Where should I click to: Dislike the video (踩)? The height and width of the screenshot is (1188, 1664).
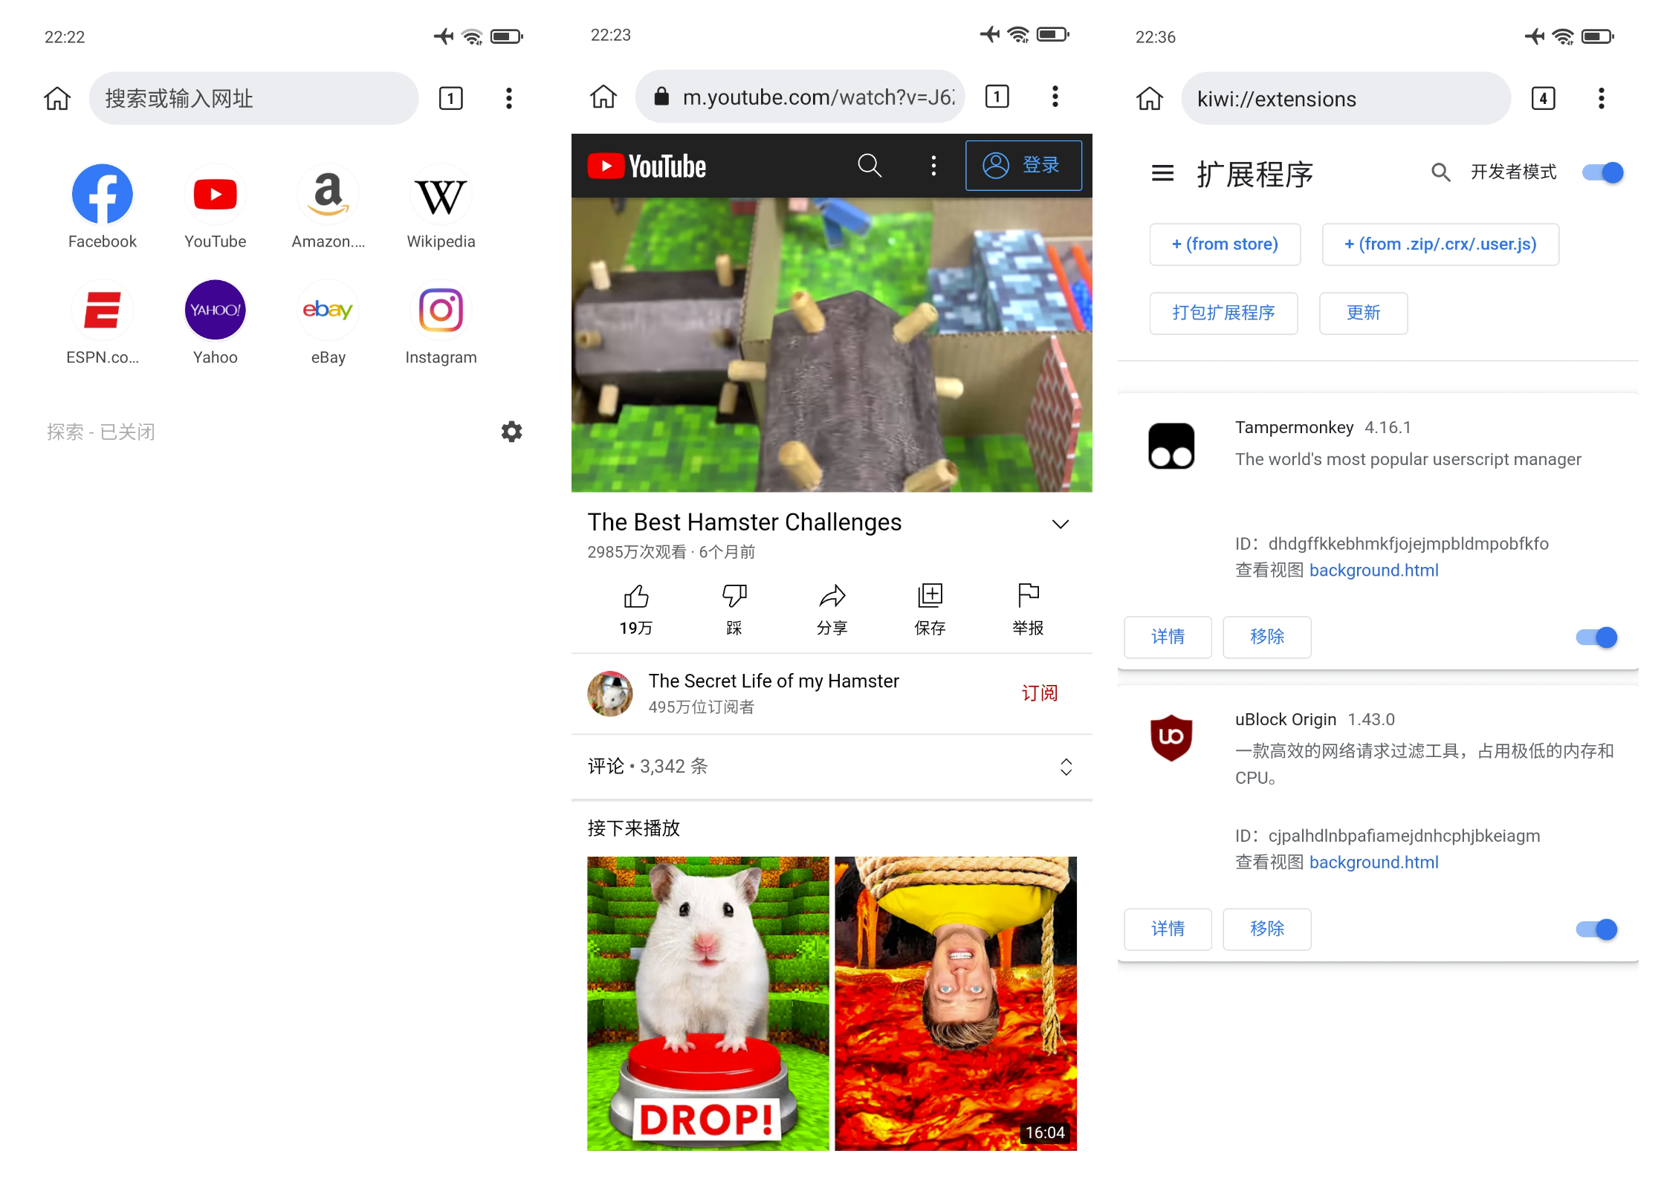(x=734, y=609)
